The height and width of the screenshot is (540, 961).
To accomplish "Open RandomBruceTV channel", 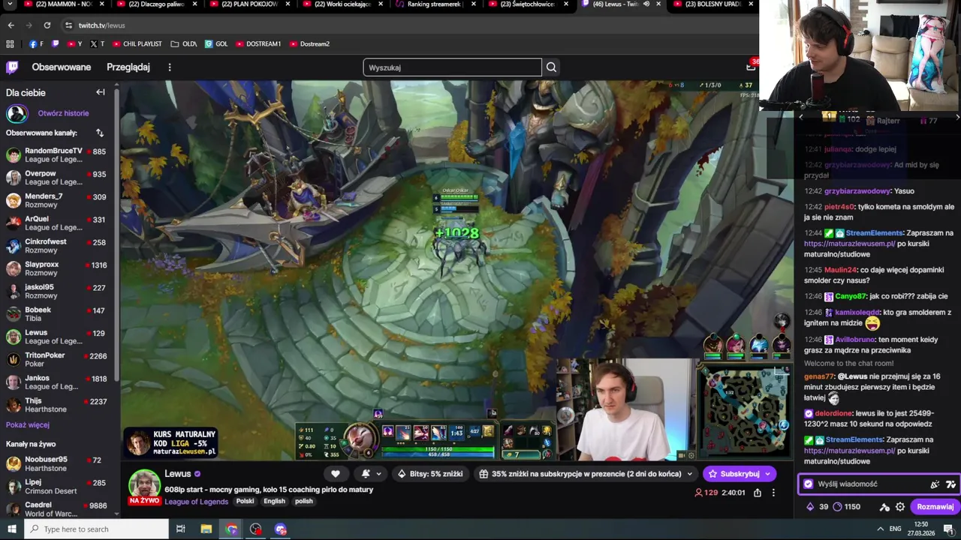I will click(59, 155).
